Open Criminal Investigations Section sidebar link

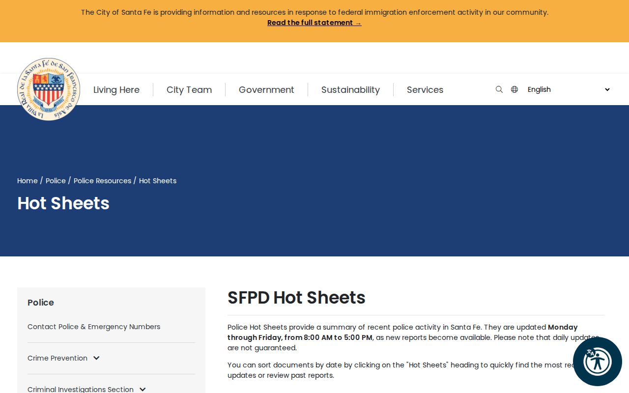pyautogui.click(x=81, y=390)
